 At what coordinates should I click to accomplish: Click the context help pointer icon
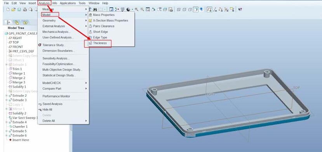[240, 9]
